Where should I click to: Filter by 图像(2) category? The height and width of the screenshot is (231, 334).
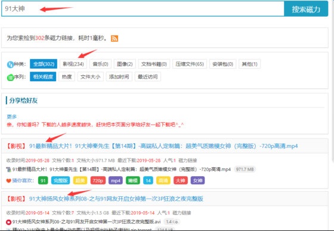[125, 64]
